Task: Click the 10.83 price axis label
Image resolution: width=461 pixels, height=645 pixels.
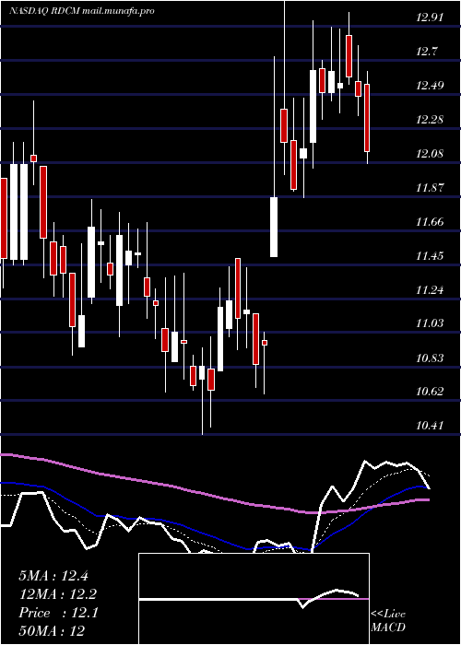Action: pyautogui.click(x=430, y=358)
